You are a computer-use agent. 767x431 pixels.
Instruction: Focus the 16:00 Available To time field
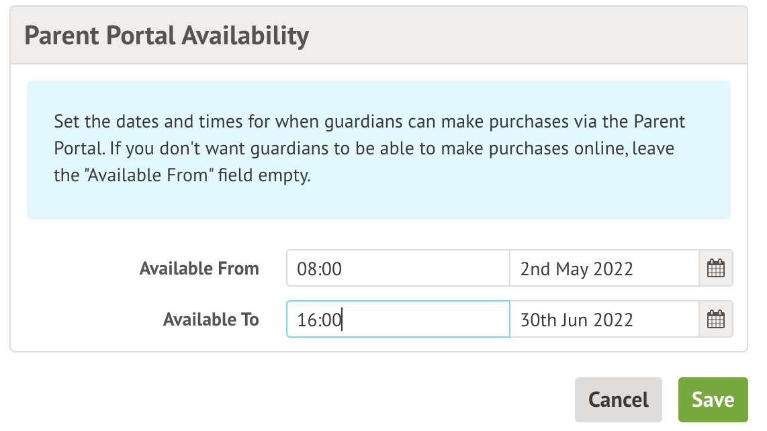[398, 320]
